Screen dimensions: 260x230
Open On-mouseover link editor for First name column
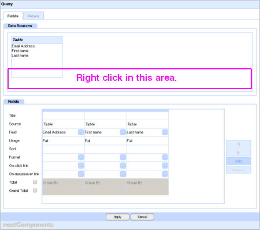point(123,174)
